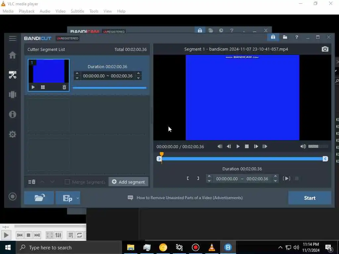Play the preview video
The image size is (339, 254).
coord(238,147)
